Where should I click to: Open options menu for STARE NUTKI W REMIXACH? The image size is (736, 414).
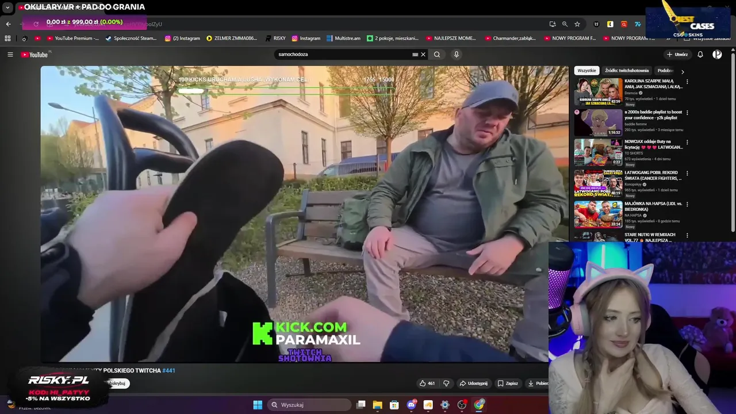(687, 236)
